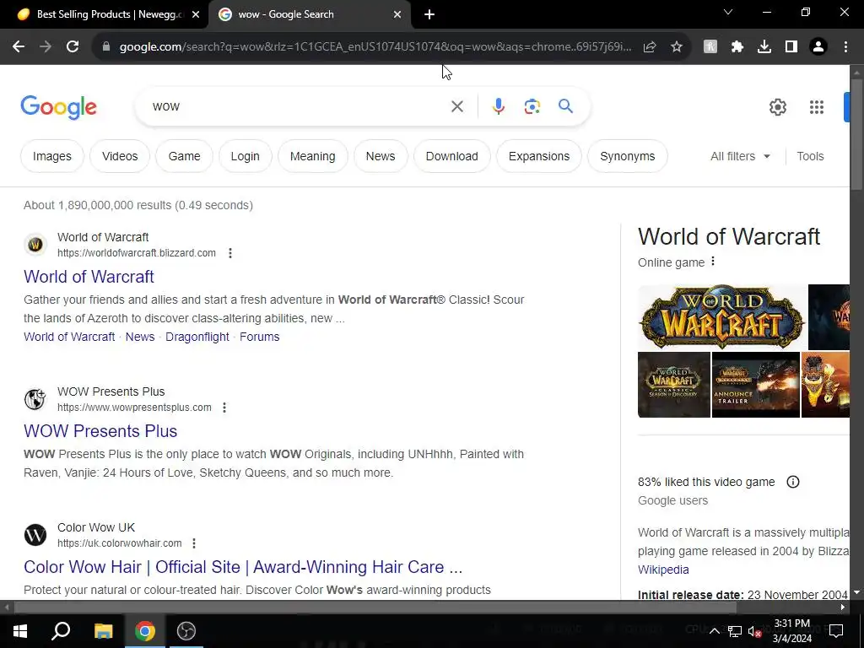Click the vertical page scrollbar
The width and height of the screenshot is (864, 648).
coord(856,135)
